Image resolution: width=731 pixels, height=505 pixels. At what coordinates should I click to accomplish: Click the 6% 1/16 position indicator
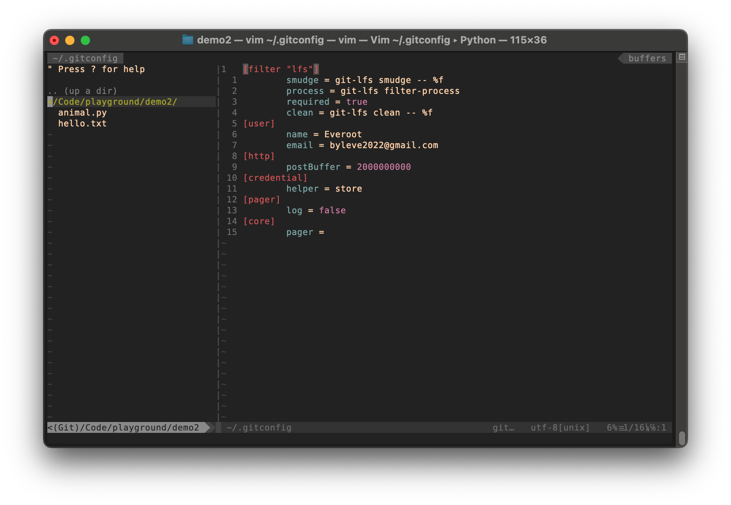tap(636, 427)
